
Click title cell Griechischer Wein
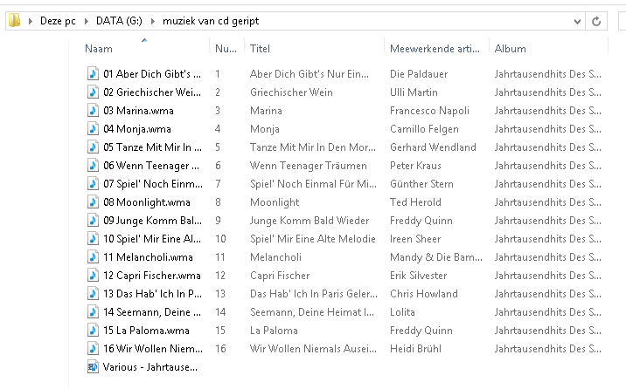click(x=291, y=92)
